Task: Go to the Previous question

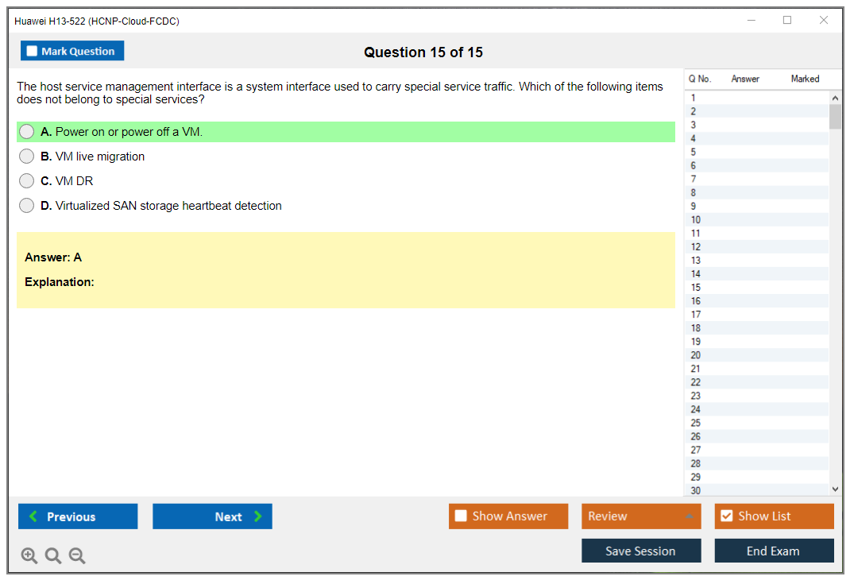Action: click(78, 516)
